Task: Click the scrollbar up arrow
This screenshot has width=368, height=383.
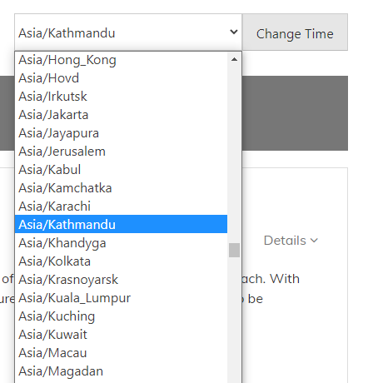Action: pos(234,59)
